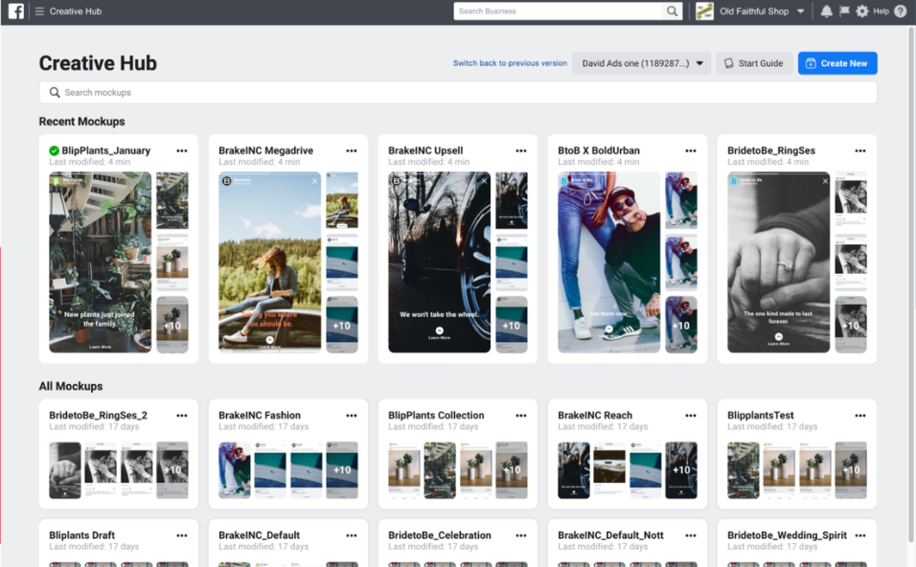Open options menu for BrakeINC Megadrive
Screen dimensions: 916x567
(352, 151)
